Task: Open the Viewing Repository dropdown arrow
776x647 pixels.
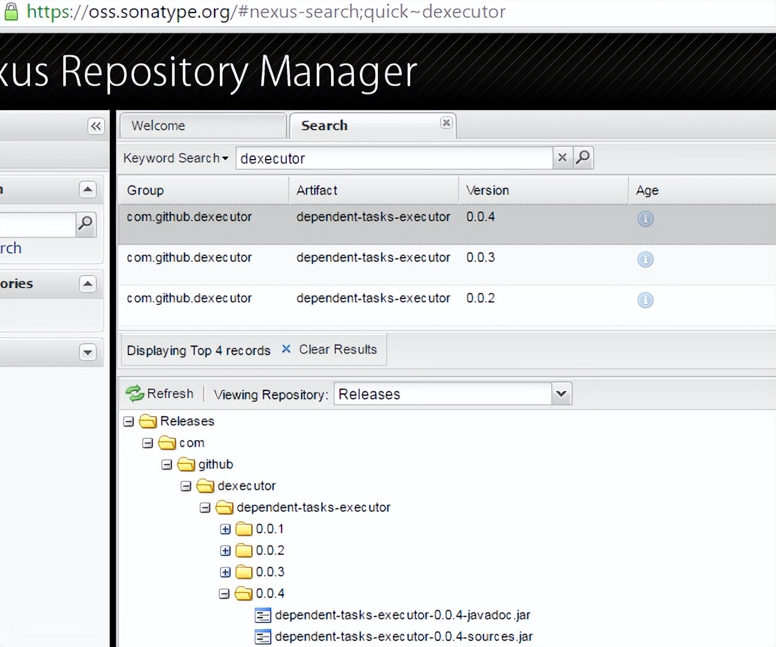Action: click(x=561, y=393)
